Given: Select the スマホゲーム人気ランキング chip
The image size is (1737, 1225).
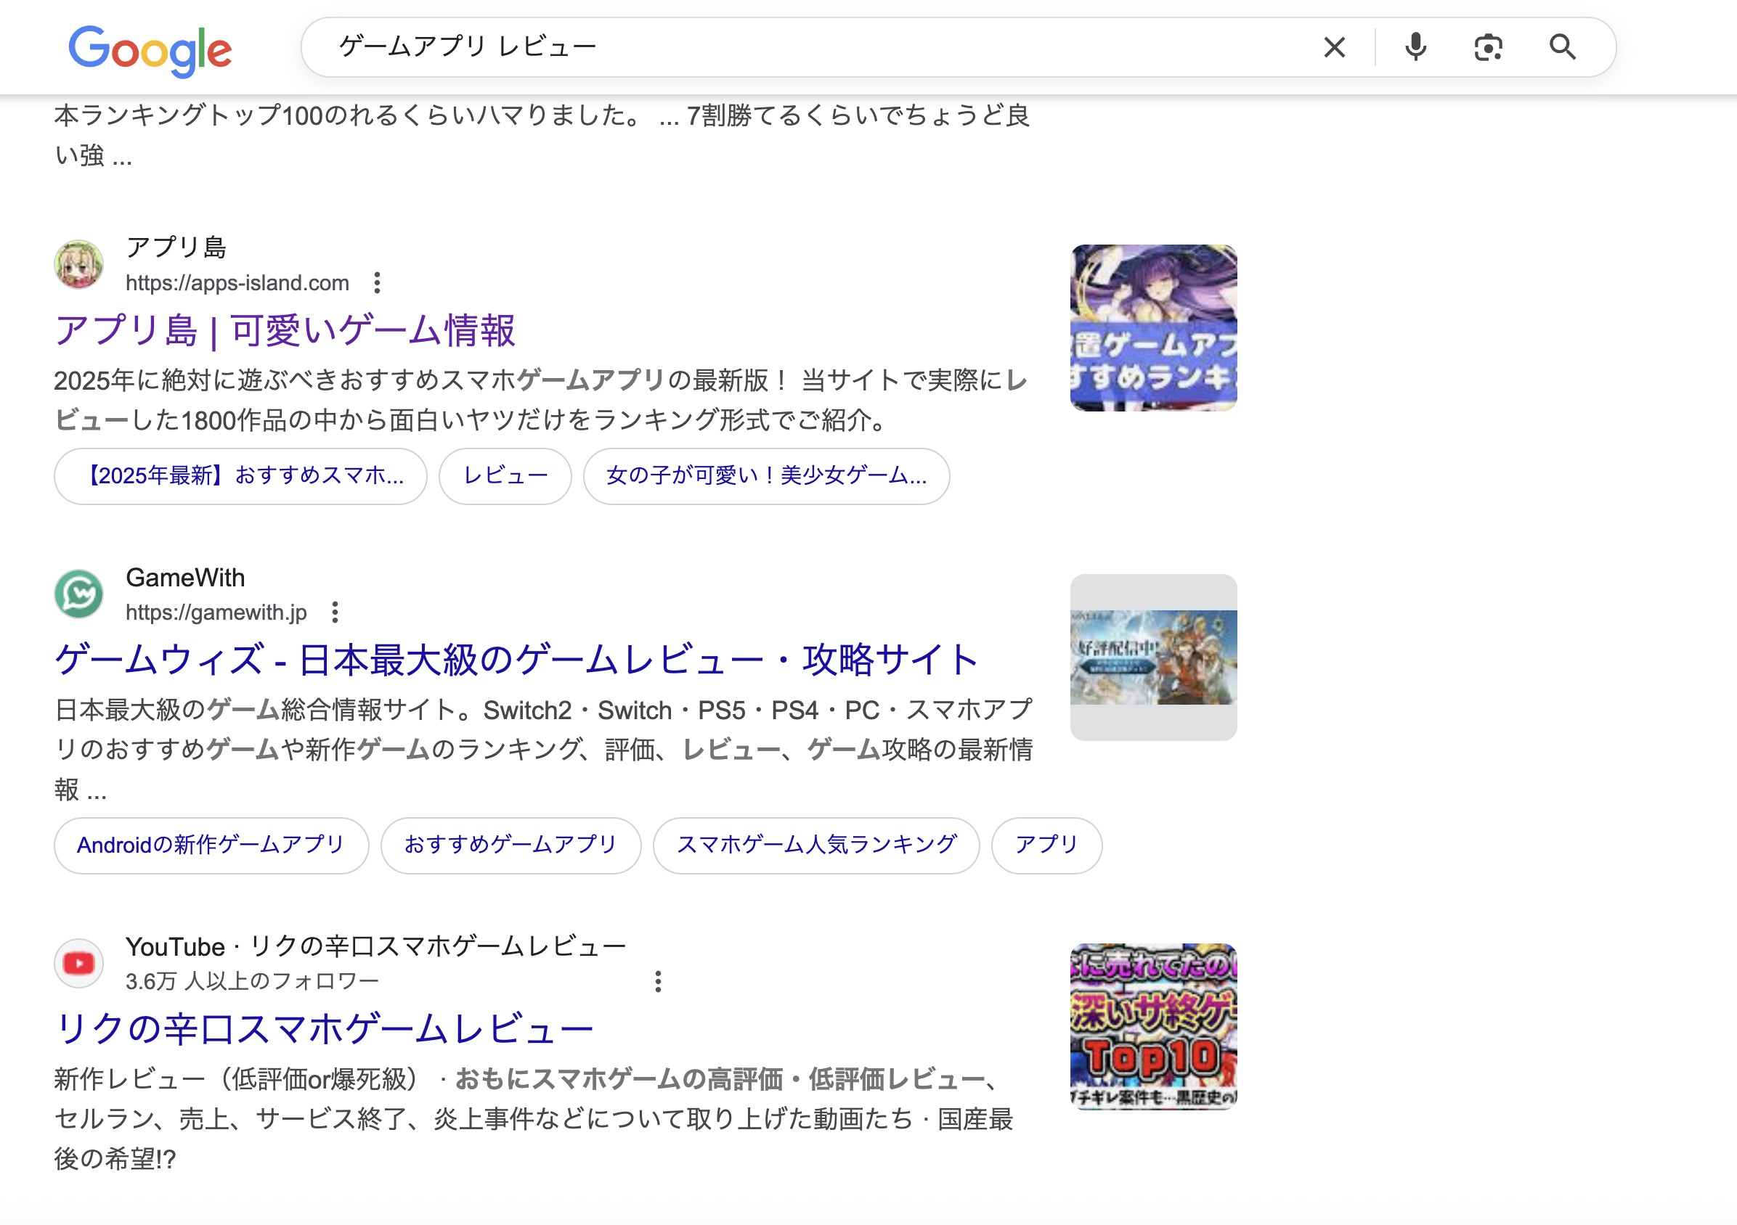Looking at the screenshot, I should 815,845.
